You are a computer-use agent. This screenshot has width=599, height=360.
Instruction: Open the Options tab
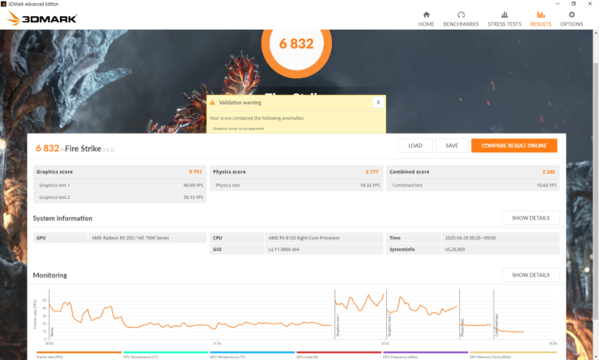pyautogui.click(x=571, y=19)
